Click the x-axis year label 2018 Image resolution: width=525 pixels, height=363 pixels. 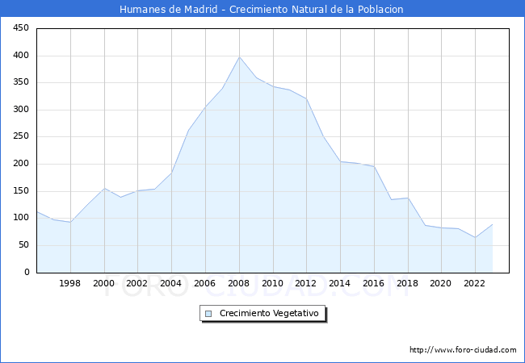click(407, 283)
